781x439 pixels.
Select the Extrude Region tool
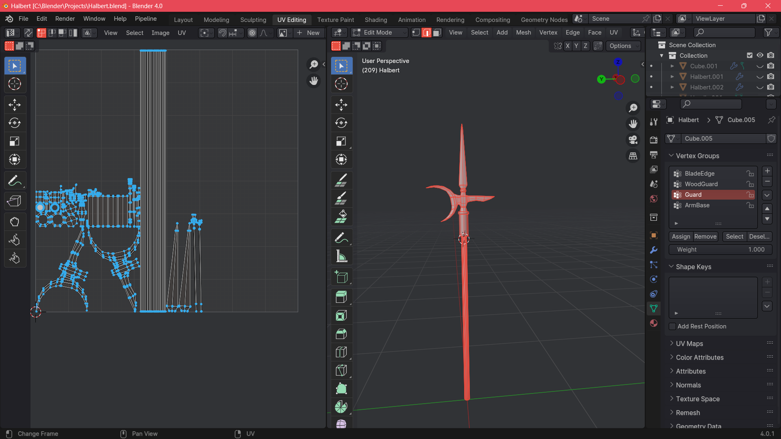(341, 297)
